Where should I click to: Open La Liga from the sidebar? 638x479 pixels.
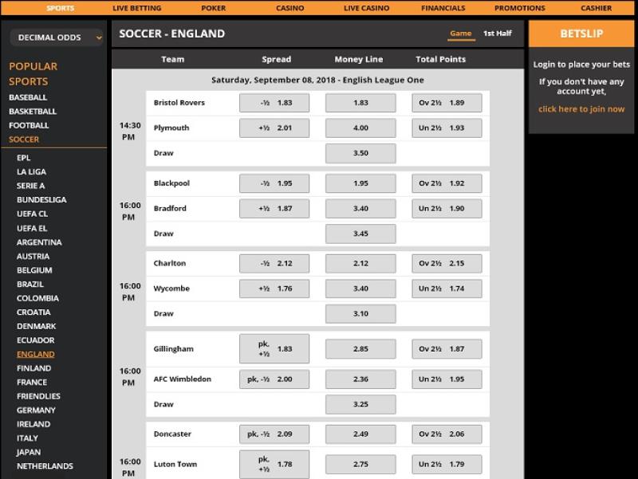click(x=31, y=172)
